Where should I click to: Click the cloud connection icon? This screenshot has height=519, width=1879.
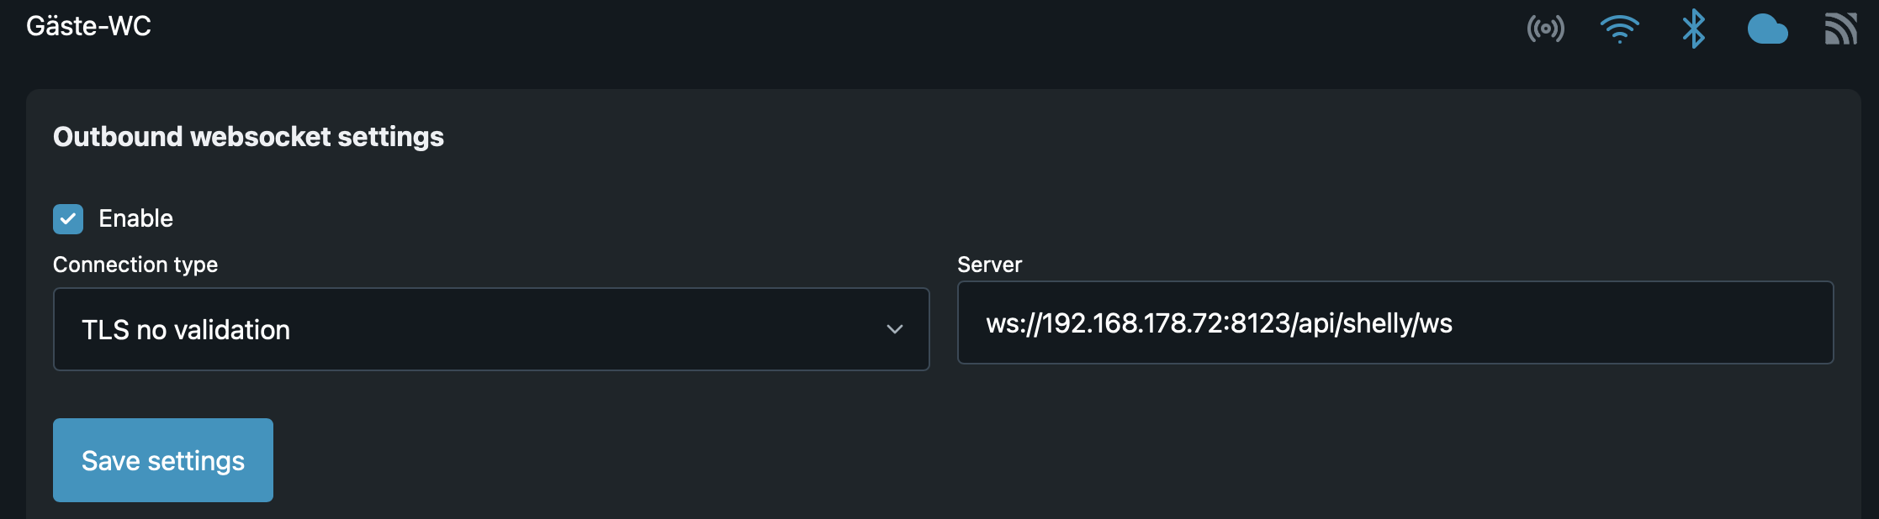point(1767,29)
